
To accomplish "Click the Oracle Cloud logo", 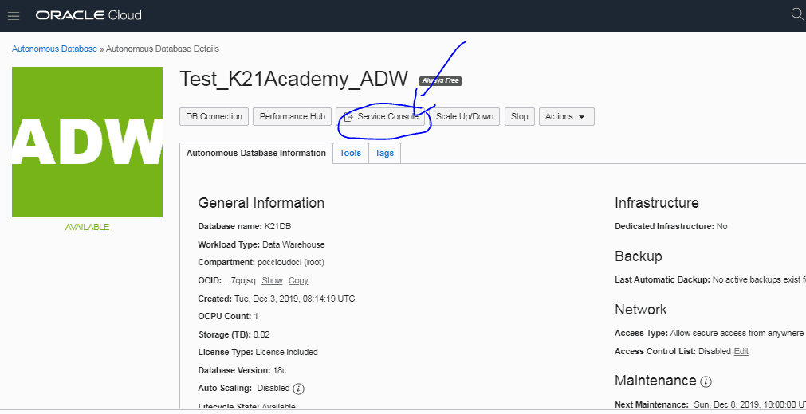I will click(88, 15).
